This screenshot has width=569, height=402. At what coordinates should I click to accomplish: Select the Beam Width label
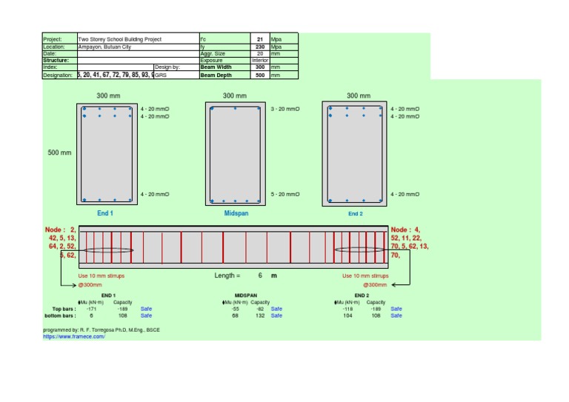coord(224,67)
